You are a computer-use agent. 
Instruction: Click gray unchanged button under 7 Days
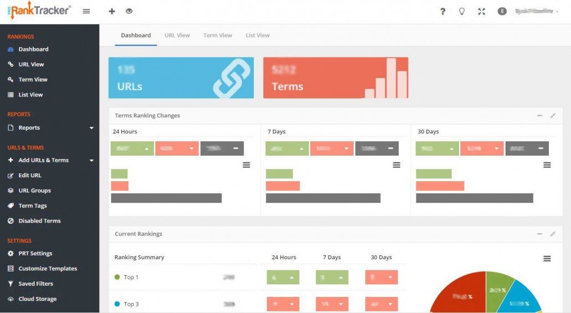[x=377, y=148]
